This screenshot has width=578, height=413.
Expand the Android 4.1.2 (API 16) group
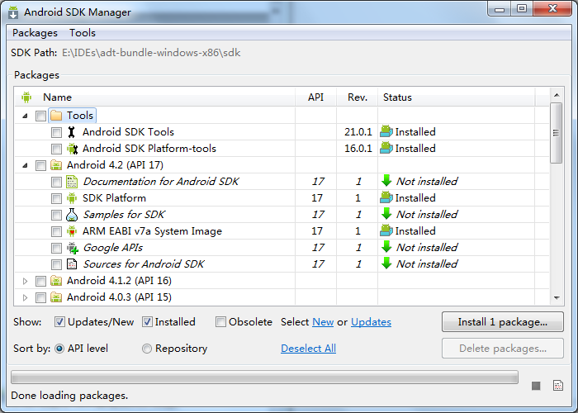pos(25,281)
